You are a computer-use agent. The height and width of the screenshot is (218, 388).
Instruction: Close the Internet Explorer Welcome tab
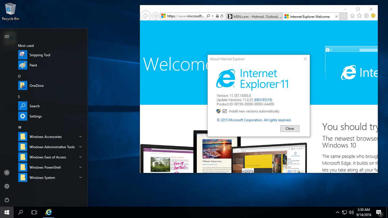point(337,16)
